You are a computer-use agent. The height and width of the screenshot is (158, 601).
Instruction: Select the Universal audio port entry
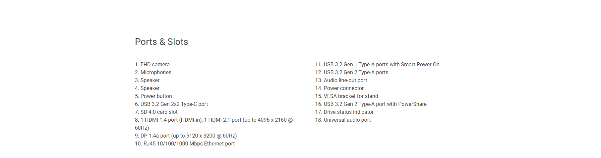[x=343, y=120]
